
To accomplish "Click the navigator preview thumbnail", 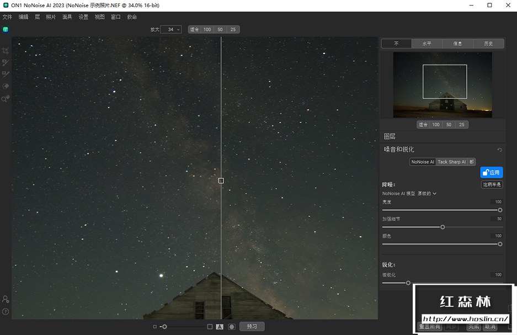I will pyautogui.click(x=443, y=85).
